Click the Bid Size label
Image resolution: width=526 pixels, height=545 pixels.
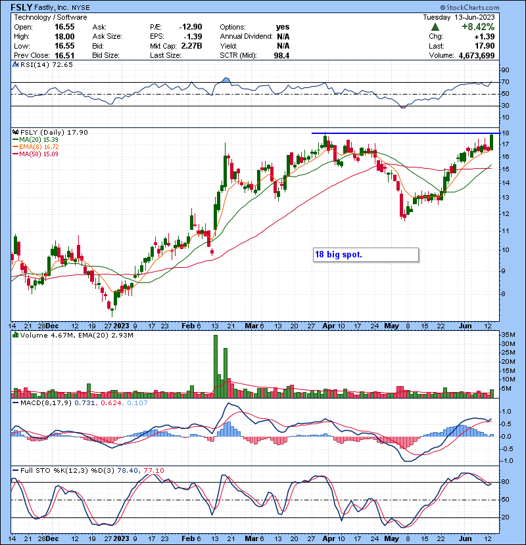105,55
